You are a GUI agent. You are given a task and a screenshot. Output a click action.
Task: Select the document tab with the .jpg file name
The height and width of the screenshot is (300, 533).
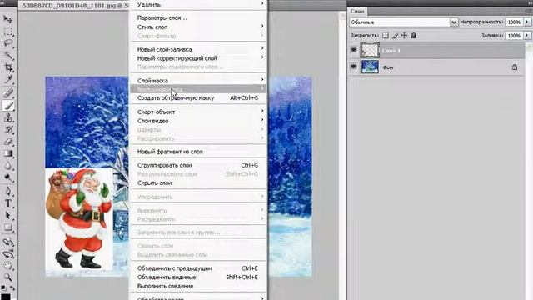point(75,6)
